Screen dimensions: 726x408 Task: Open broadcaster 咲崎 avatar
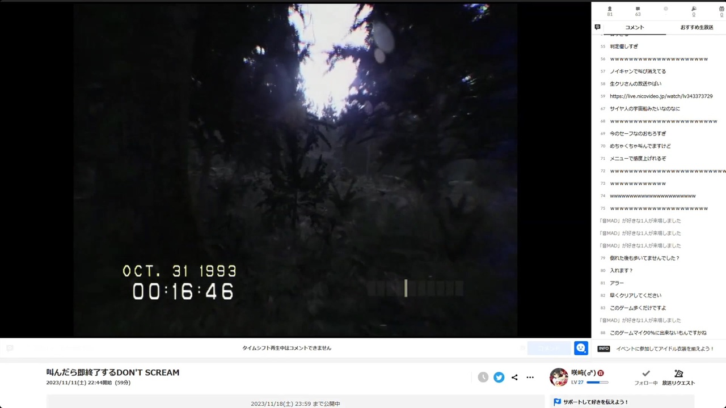pyautogui.click(x=559, y=377)
